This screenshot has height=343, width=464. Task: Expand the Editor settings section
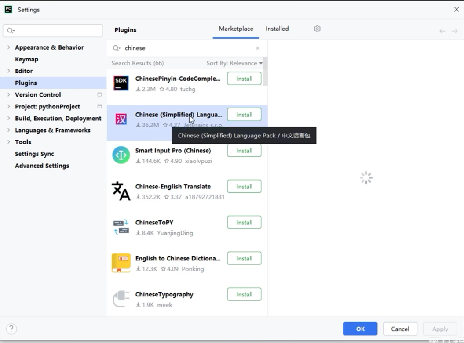(x=9, y=71)
